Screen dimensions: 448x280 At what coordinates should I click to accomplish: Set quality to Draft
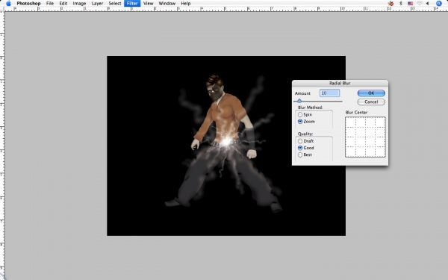300,141
